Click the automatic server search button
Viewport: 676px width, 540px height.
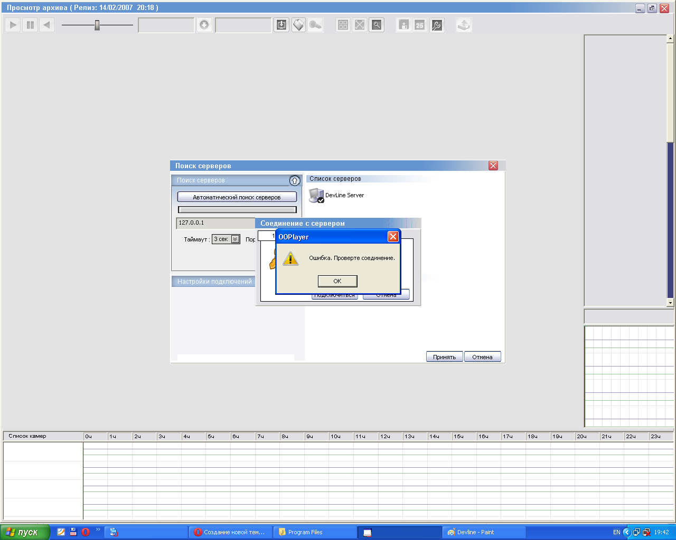pos(237,197)
